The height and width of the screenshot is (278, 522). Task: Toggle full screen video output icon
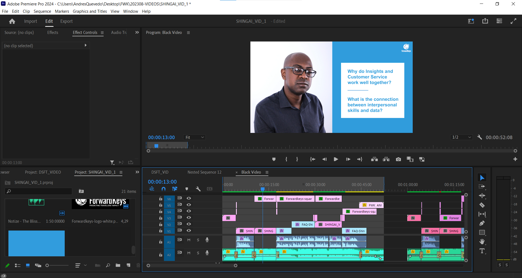513,21
